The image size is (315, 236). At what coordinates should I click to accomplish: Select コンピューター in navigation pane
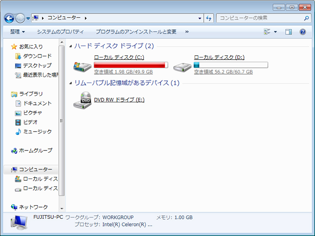(36, 169)
